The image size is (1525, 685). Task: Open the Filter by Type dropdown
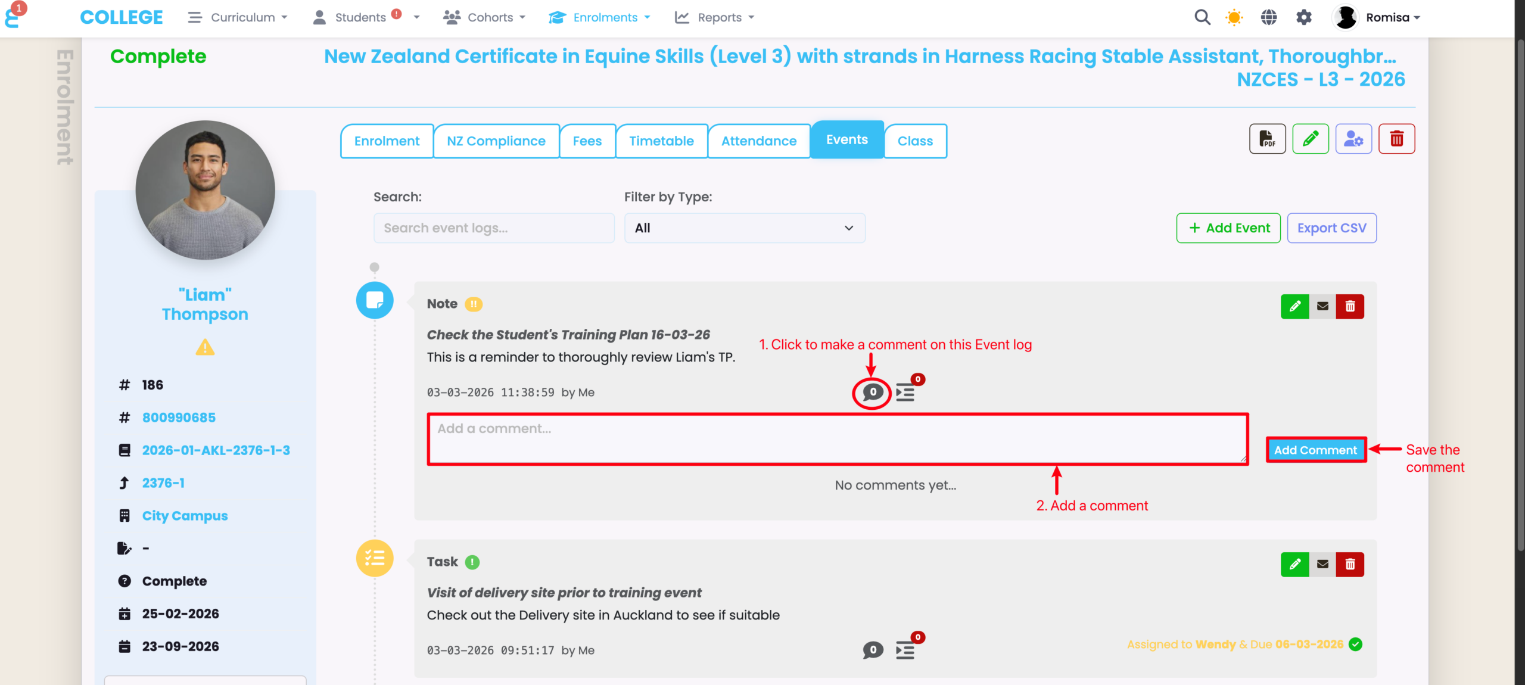tap(744, 228)
